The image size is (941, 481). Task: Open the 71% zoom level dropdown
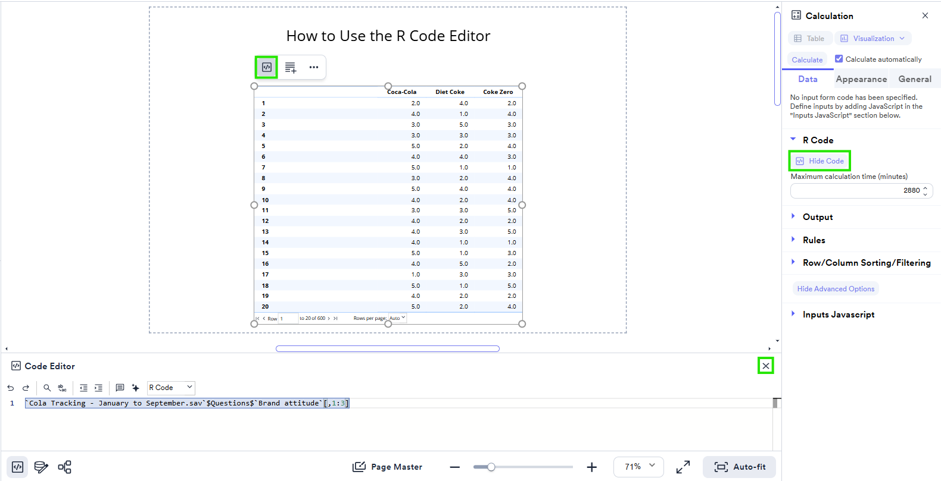point(639,467)
